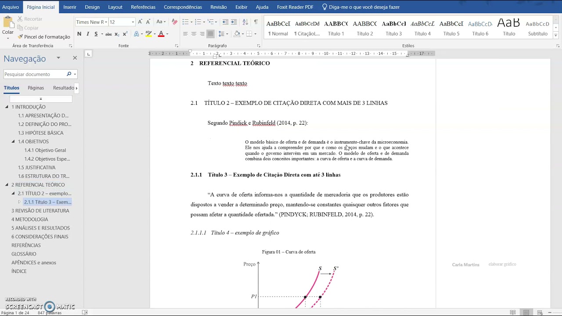The height and width of the screenshot is (316, 562).
Task: Toggle italic formatting
Action: (87, 34)
